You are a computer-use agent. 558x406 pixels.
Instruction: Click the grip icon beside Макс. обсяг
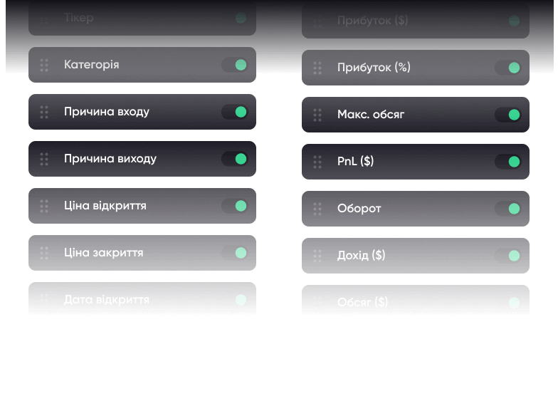pyautogui.click(x=317, y=115)
